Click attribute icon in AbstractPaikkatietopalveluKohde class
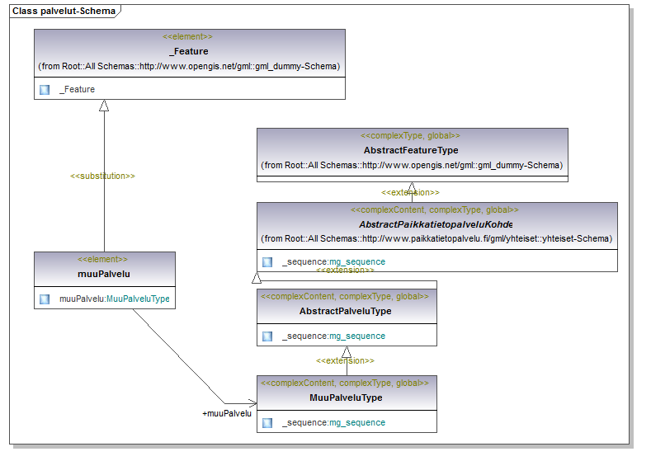 pyautogui.click(x=267, y=262)
